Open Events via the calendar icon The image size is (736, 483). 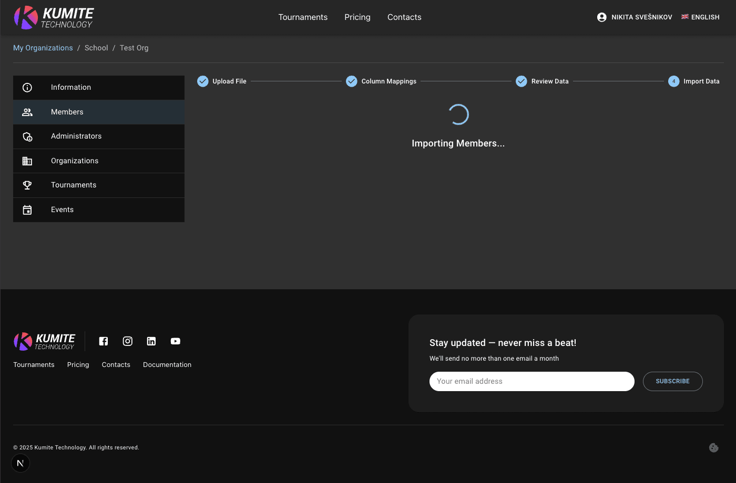[x=27, y=209]
